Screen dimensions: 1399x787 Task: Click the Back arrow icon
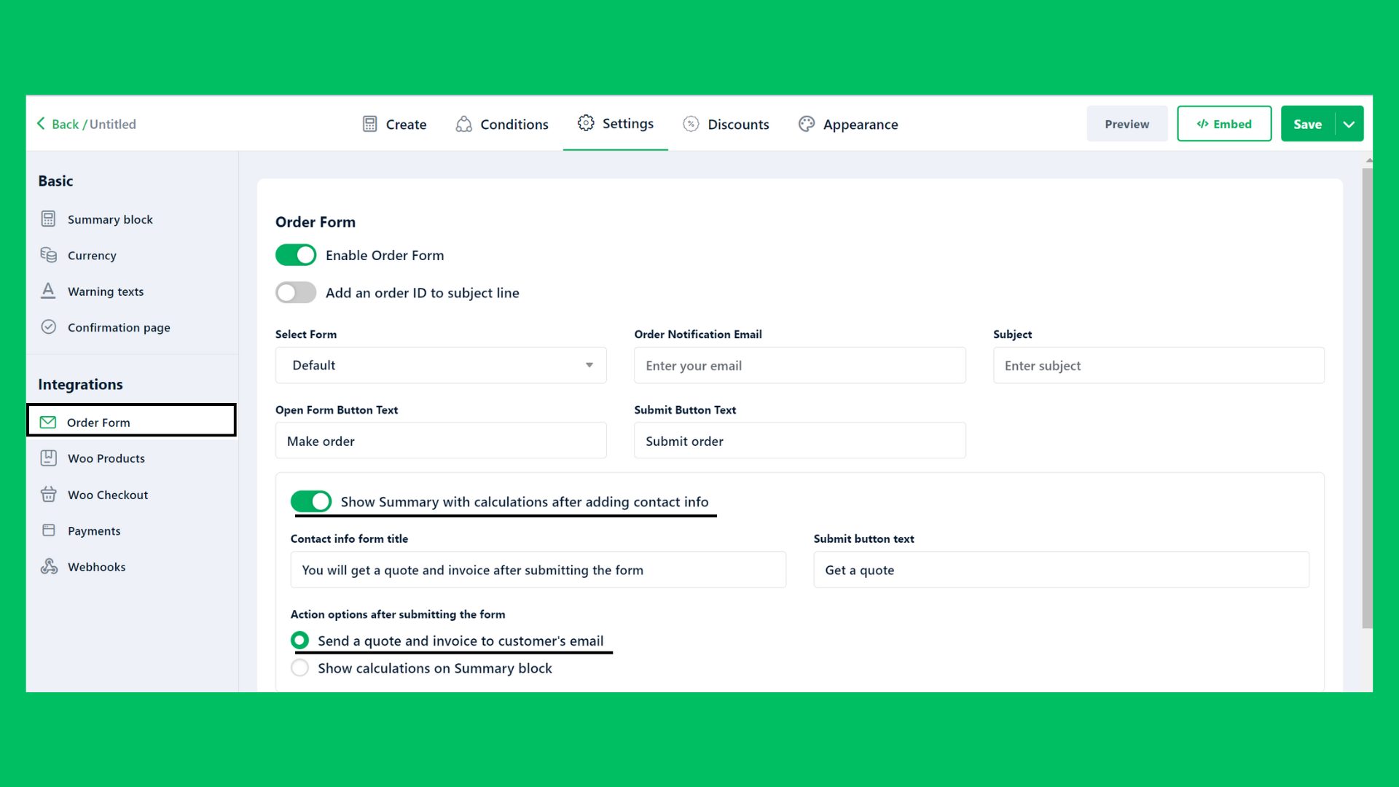[x=41, y=123]
